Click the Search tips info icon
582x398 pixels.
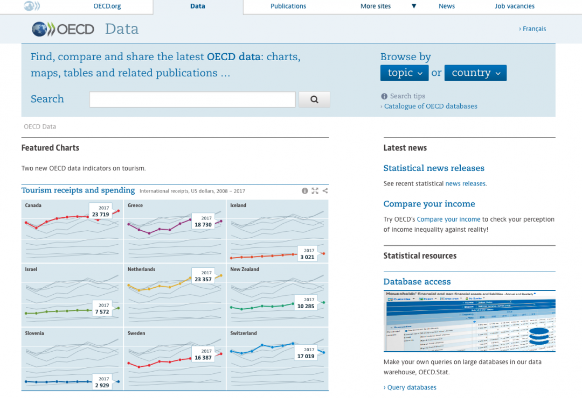click(x=384, y=96)
